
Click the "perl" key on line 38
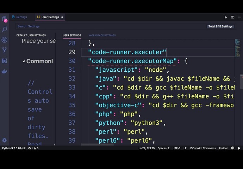click(x=106, y=132)
